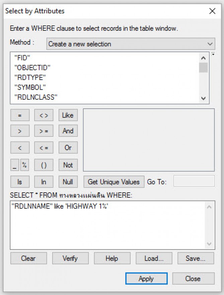Click Get Unique Values
The height and width of the screenshot is (295, 224).
[x=114, y=182]
